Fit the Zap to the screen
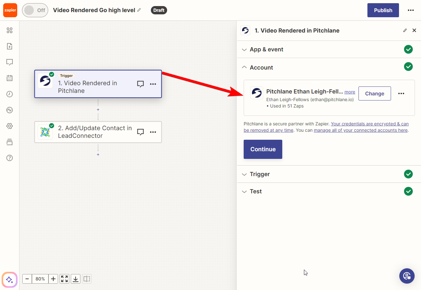This screenshot has width=421, height=290. pyautogui.click(x=64, y=279)
